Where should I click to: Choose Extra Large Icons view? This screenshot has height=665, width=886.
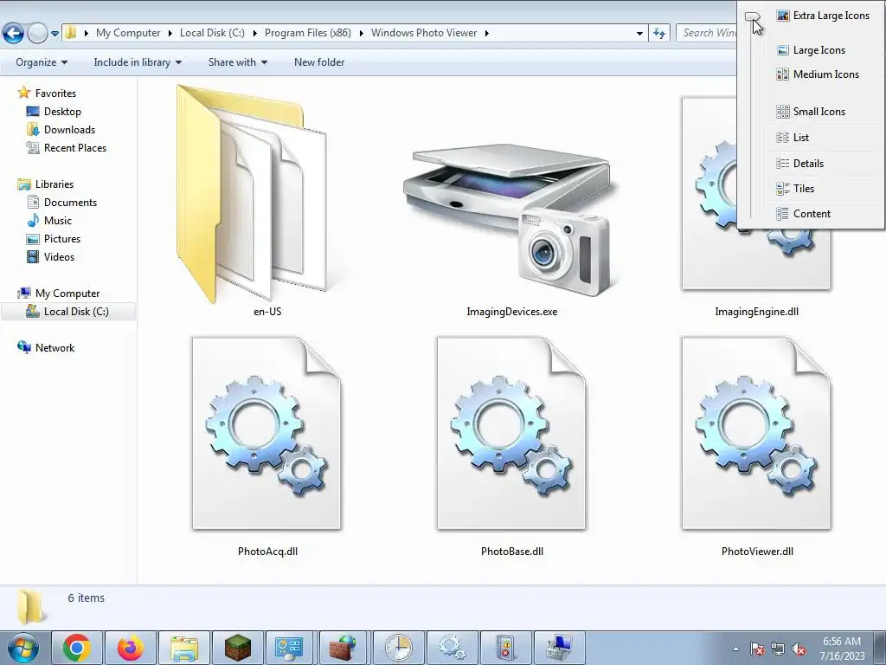(824, 16)
